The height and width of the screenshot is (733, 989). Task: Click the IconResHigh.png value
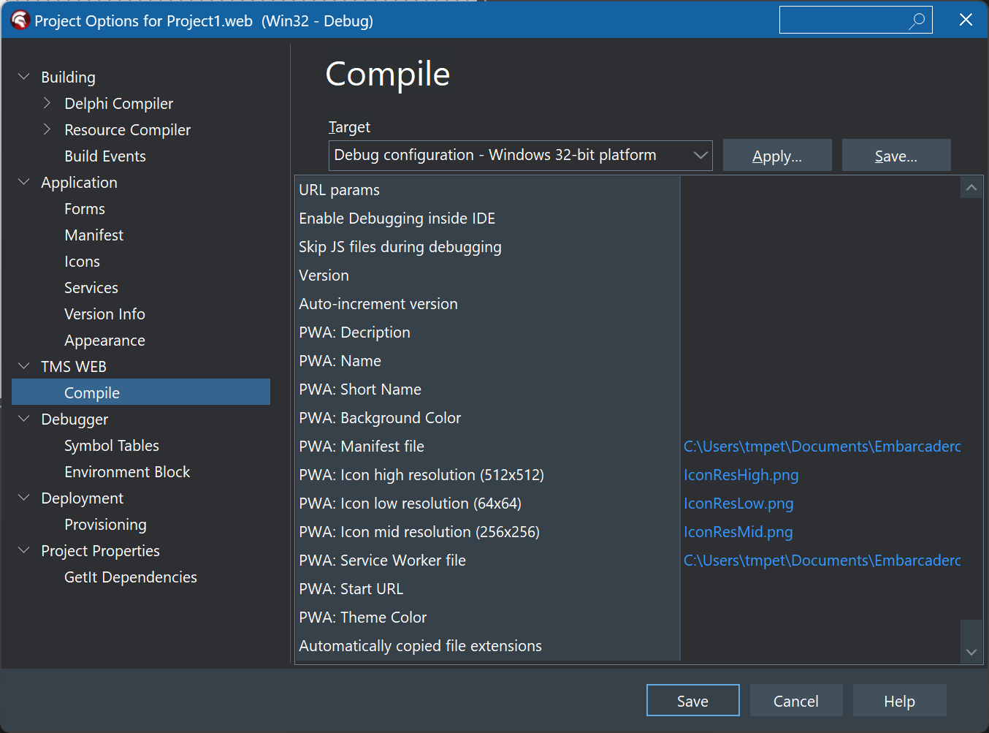(741, 475)
